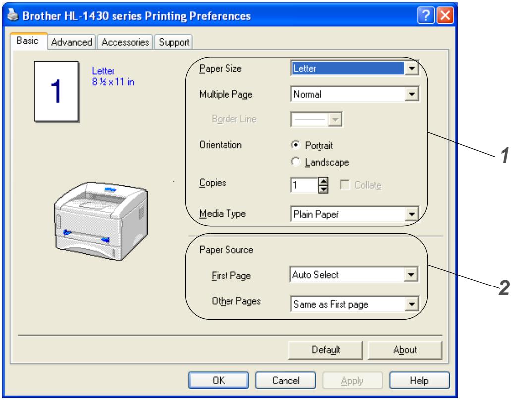Click OK to confirm settings
This screenshot has width=511, height=400.
click(219, 380)
